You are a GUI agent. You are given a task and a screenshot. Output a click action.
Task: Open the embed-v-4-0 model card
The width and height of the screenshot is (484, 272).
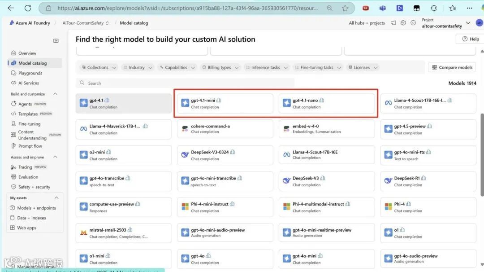pos(327,129)
